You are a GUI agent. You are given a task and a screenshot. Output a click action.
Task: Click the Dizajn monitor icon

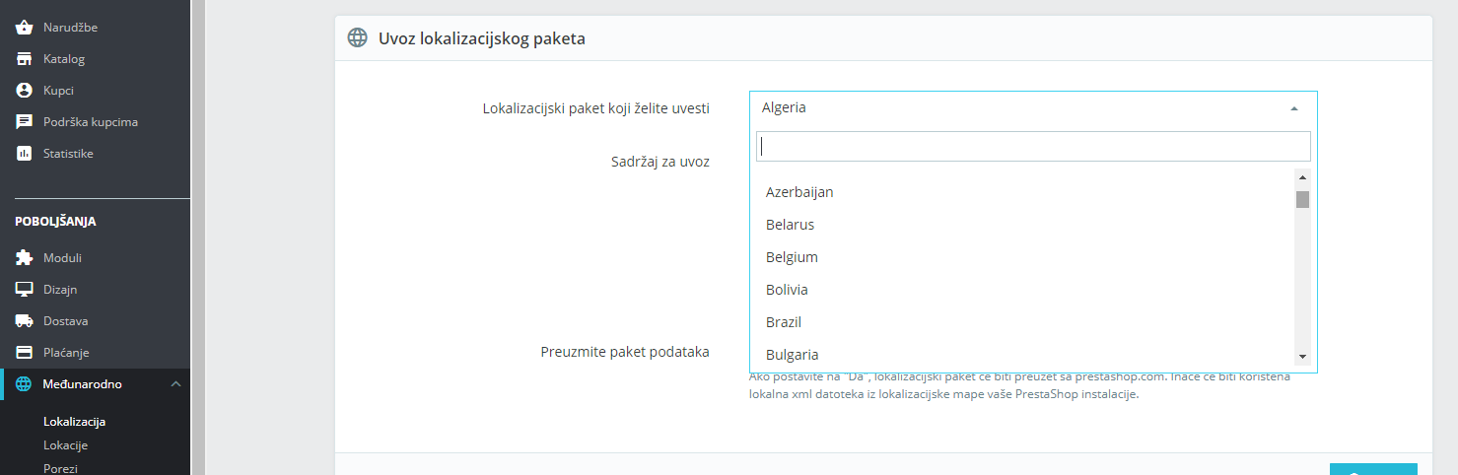click(25, 290)
